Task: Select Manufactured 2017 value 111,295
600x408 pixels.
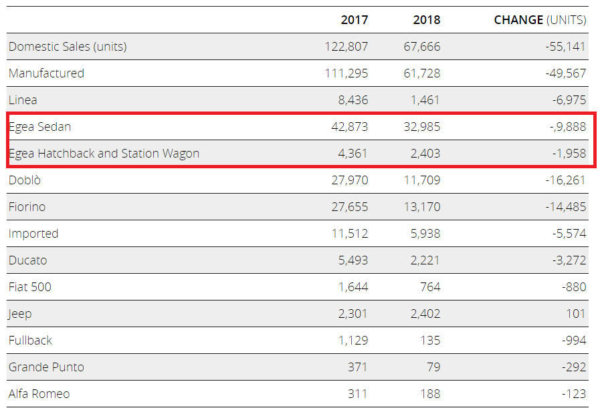Action: tap(346, 73)
